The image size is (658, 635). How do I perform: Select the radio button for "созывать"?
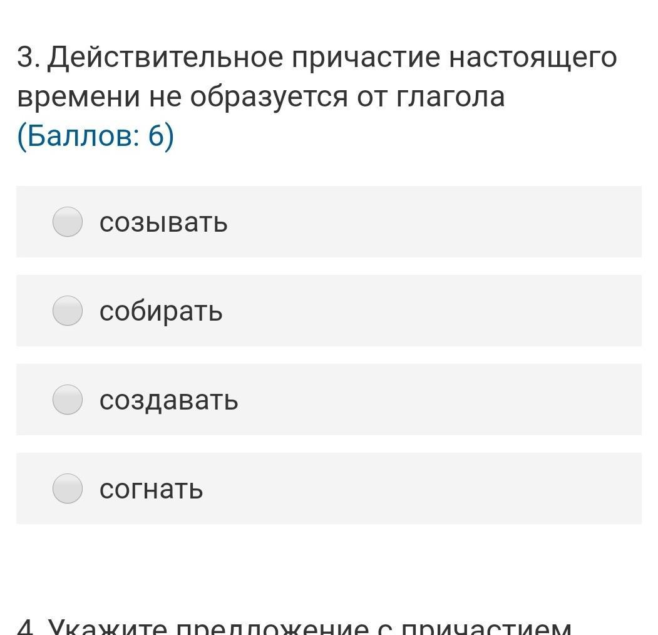pyautogui.click(x=67, y=222)
